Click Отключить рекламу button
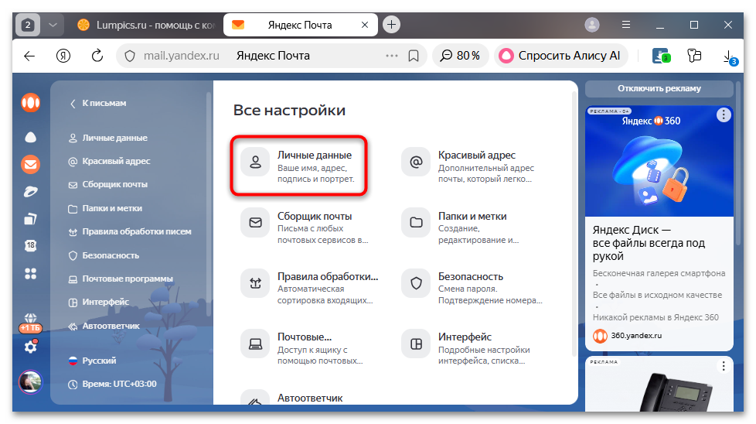 [659, 89]
